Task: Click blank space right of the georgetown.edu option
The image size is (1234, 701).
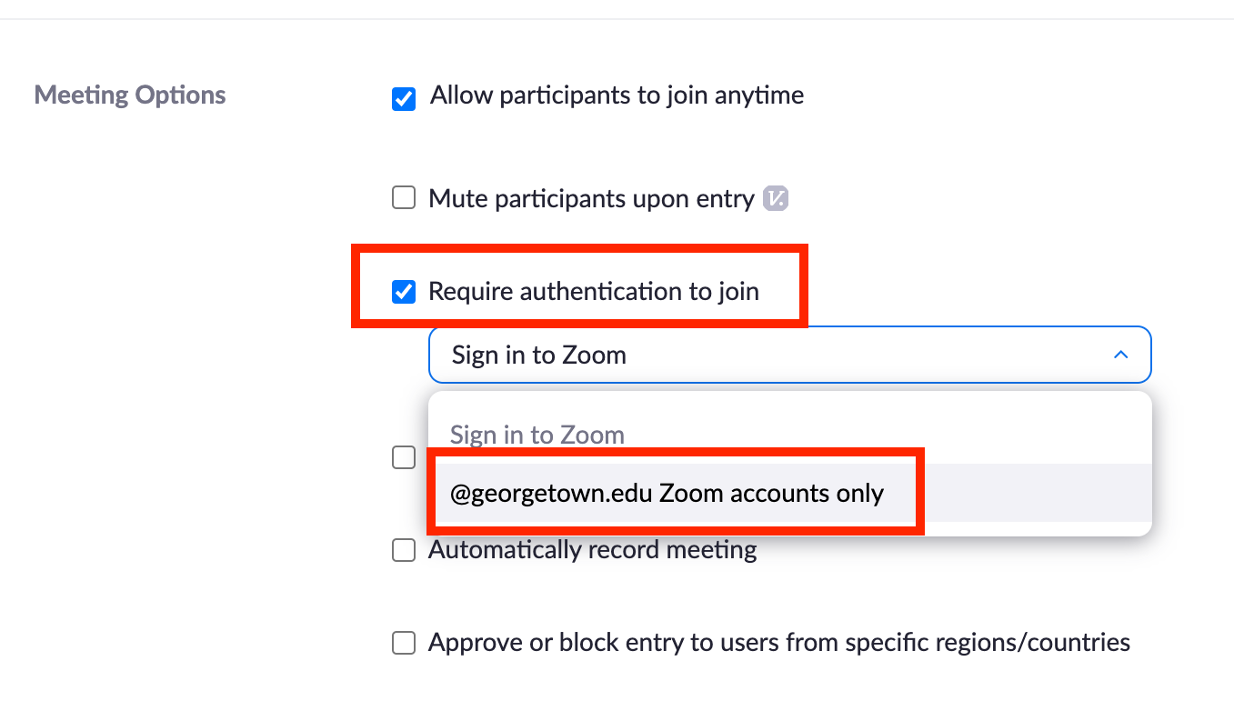Action: 1037,494
